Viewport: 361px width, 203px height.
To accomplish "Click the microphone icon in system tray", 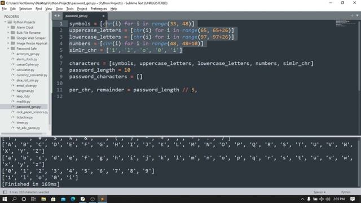I will pyautogui.click(x=309, y=199).
